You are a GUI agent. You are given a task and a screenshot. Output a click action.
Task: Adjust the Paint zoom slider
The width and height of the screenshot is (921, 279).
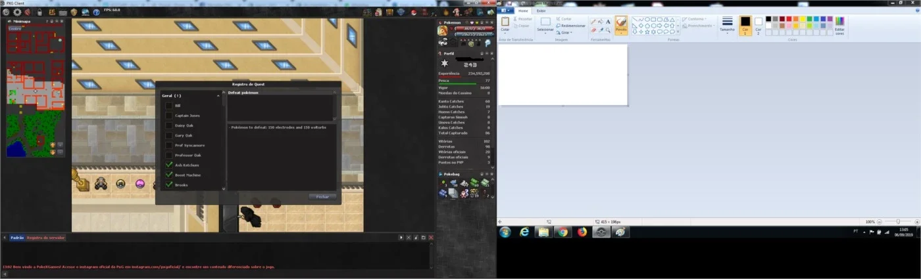(897, 222)
